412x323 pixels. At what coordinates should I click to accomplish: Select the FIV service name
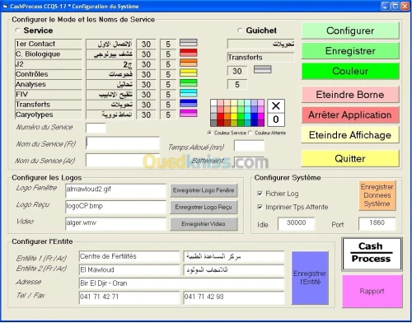tap(49, 95)
